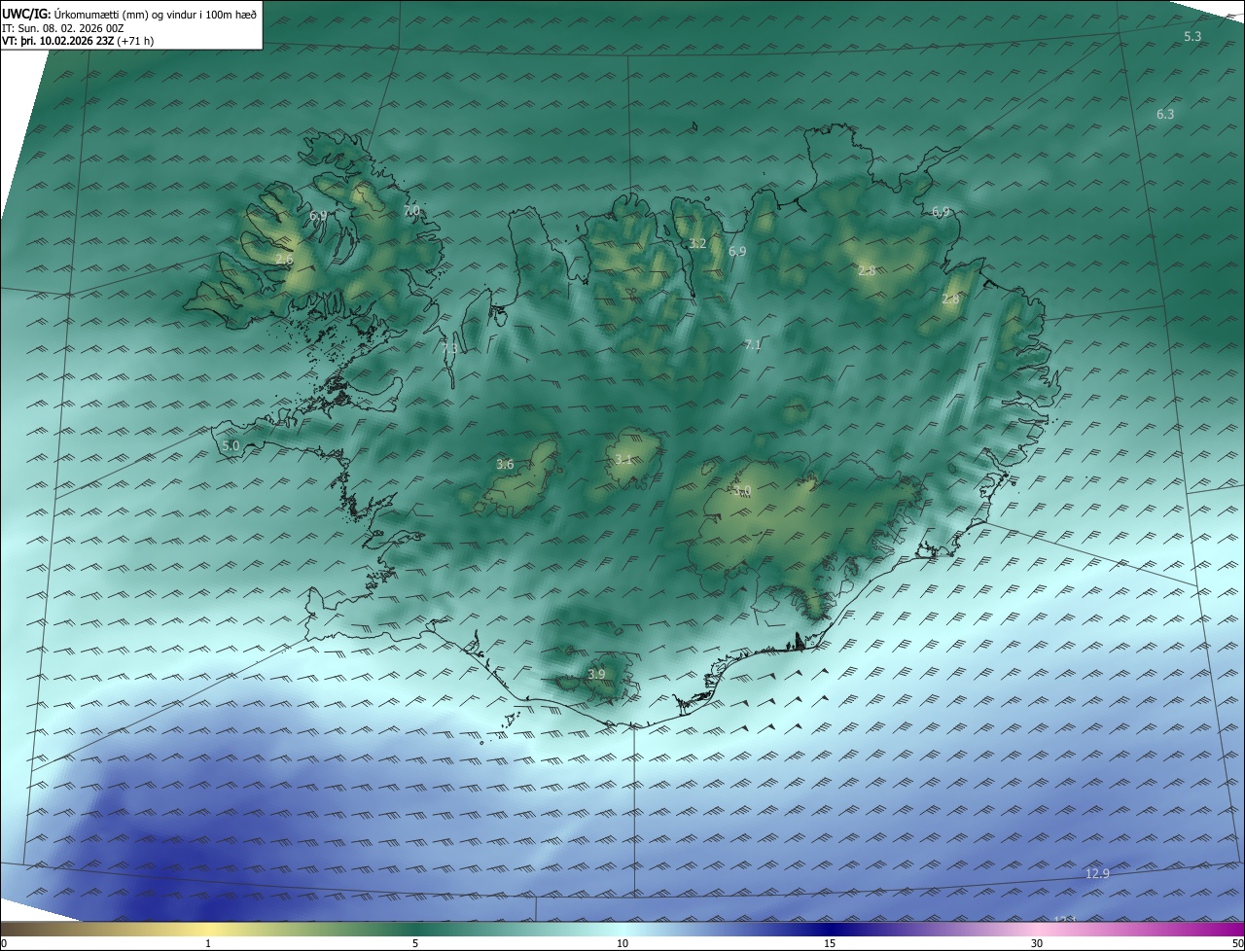Click the 12.9 value label over the sea
The image size is (1245, 951).
coord(1097,873)
